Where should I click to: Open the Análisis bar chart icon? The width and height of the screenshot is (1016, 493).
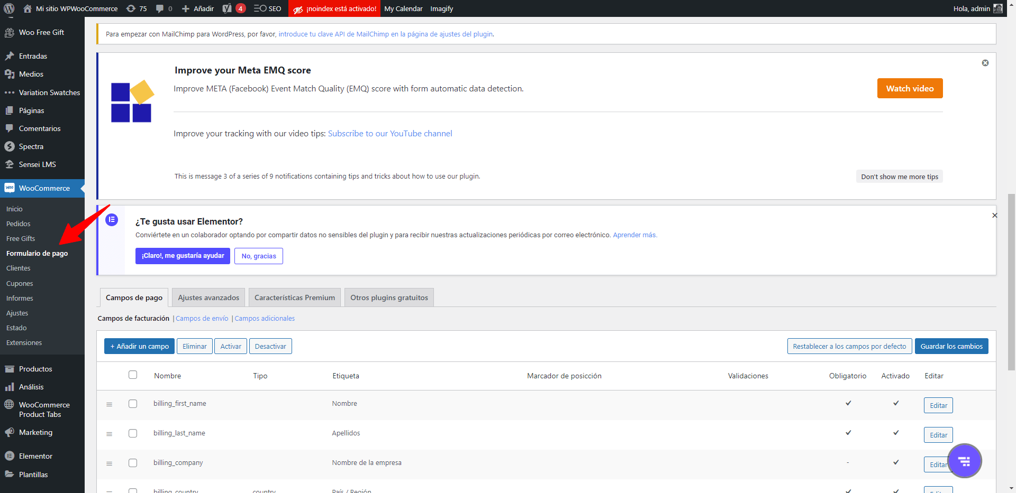coord(10,387)
